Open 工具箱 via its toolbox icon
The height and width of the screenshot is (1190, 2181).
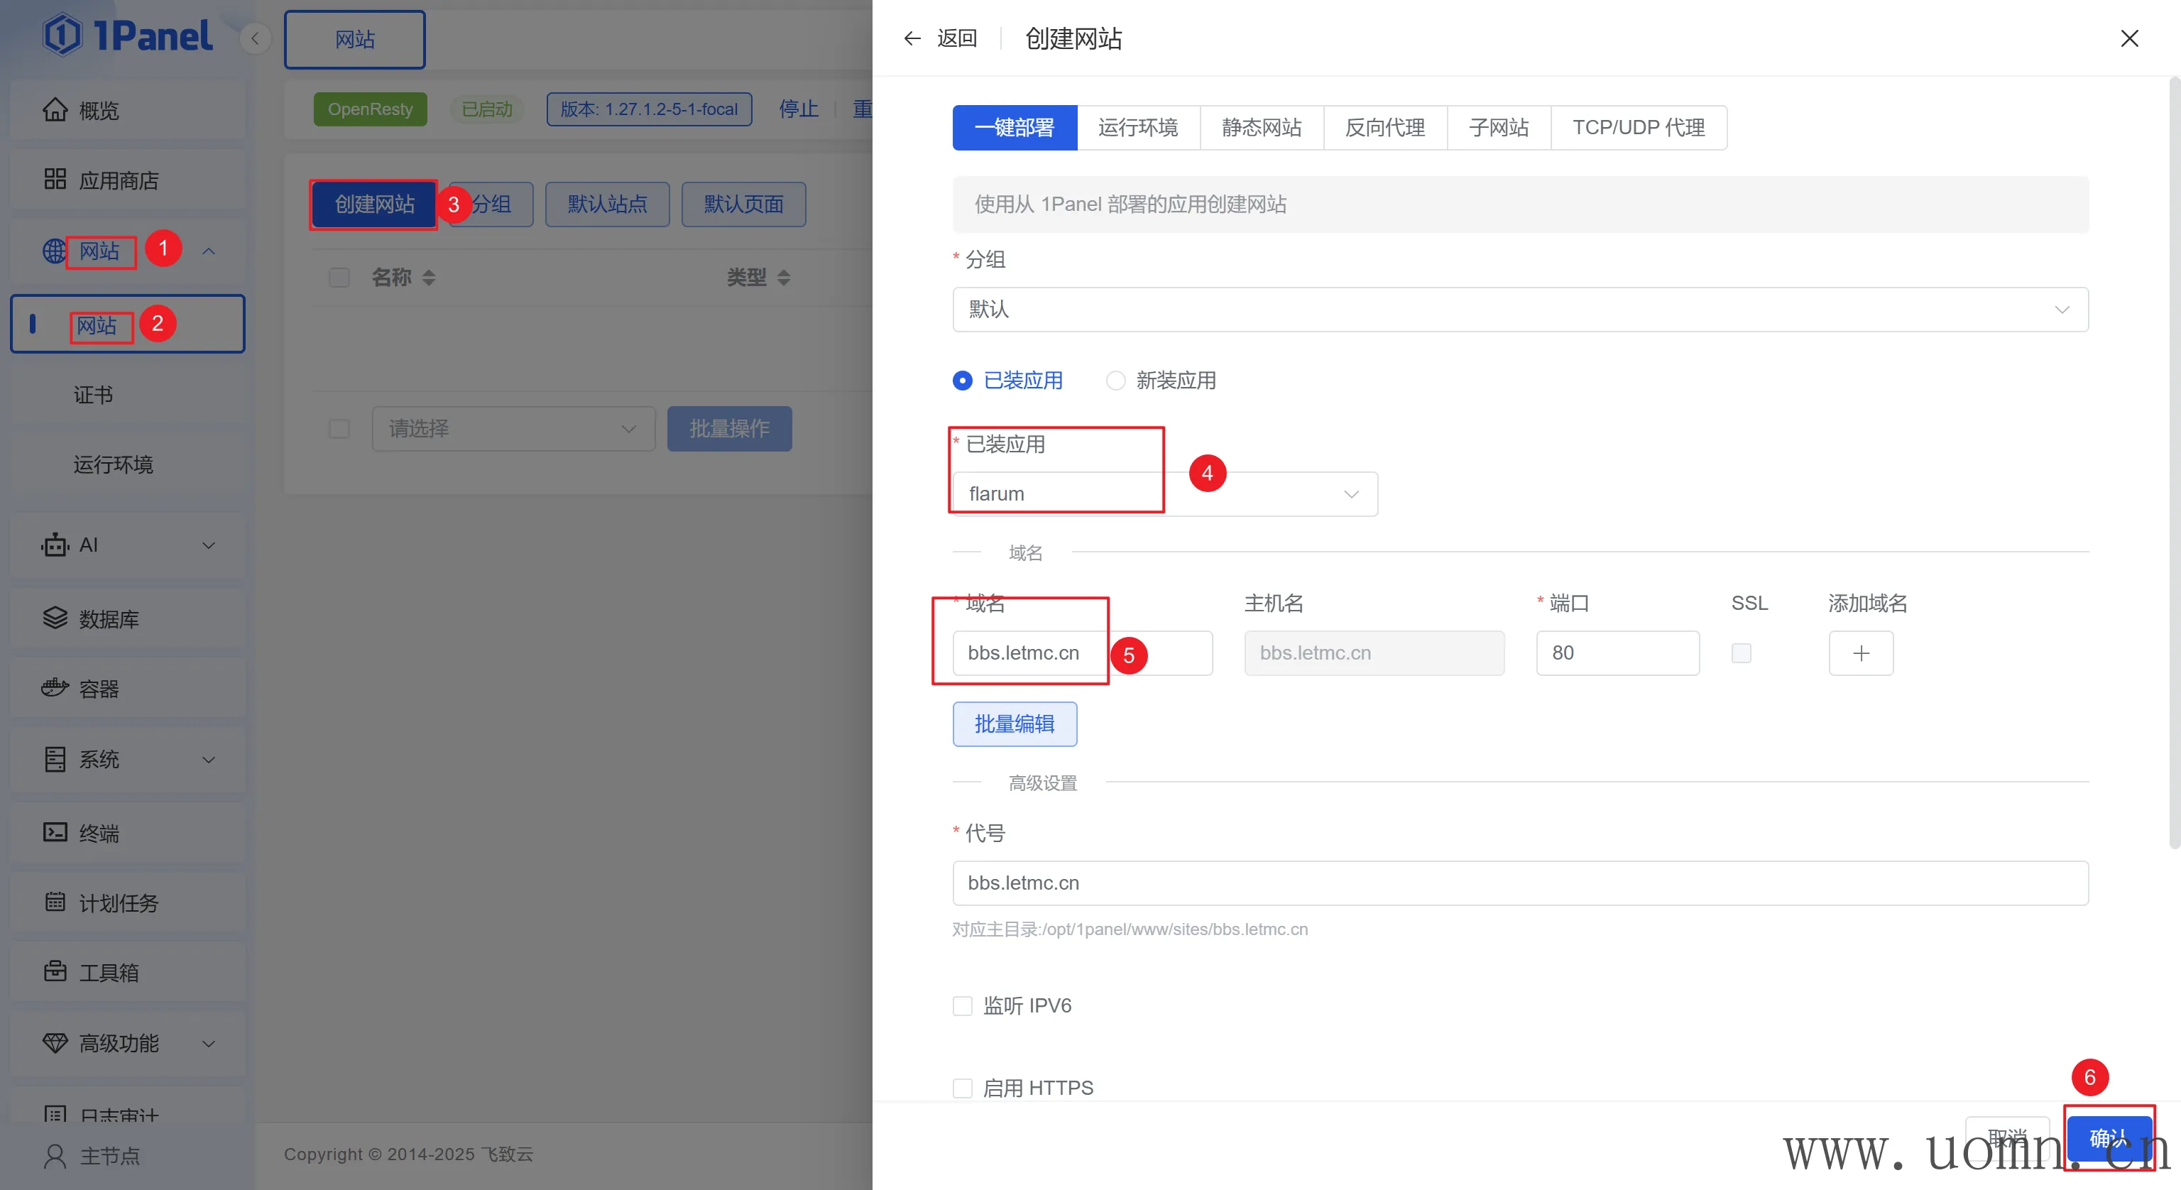pos(55,971)
